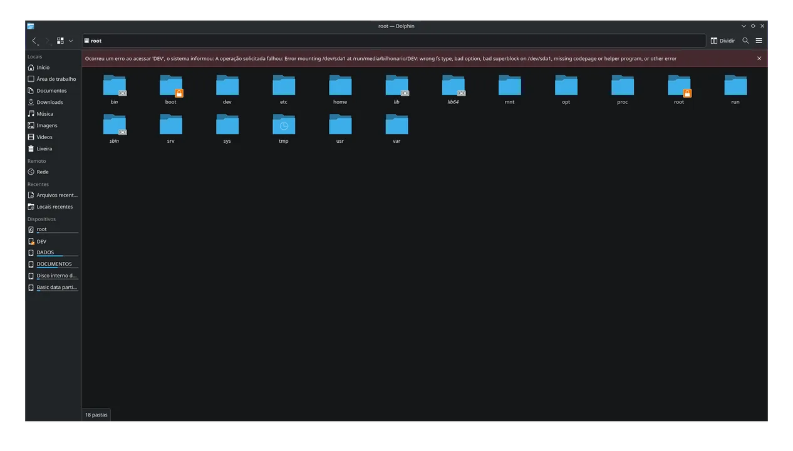
Task: Select the locked root folder icon
Action: (679, 86)
